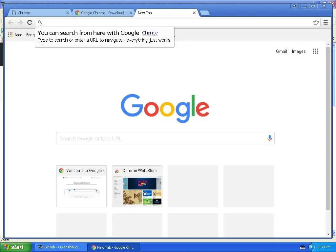Close the Chrome tab
The image size is (336, 252).
[x=68, y=13]
